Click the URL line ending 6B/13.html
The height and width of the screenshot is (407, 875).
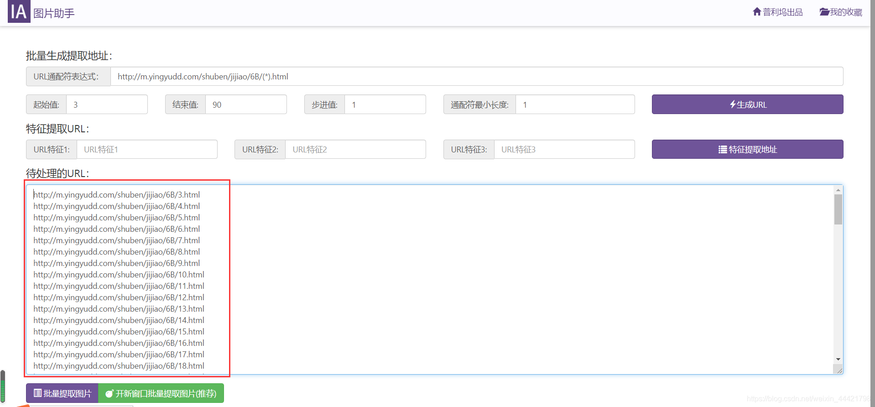click(119, 309)
